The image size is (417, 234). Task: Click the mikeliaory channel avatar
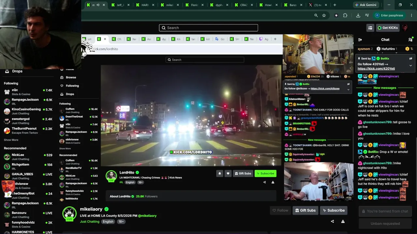click(69, 214)
